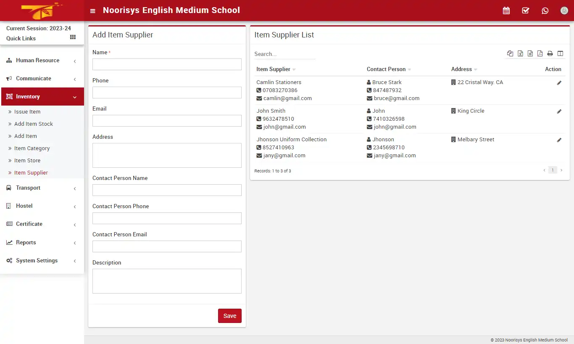Screen dimensions: 574x344
Task: Edit the Camlin Stationers supplier entry
Action: (559, 83)
